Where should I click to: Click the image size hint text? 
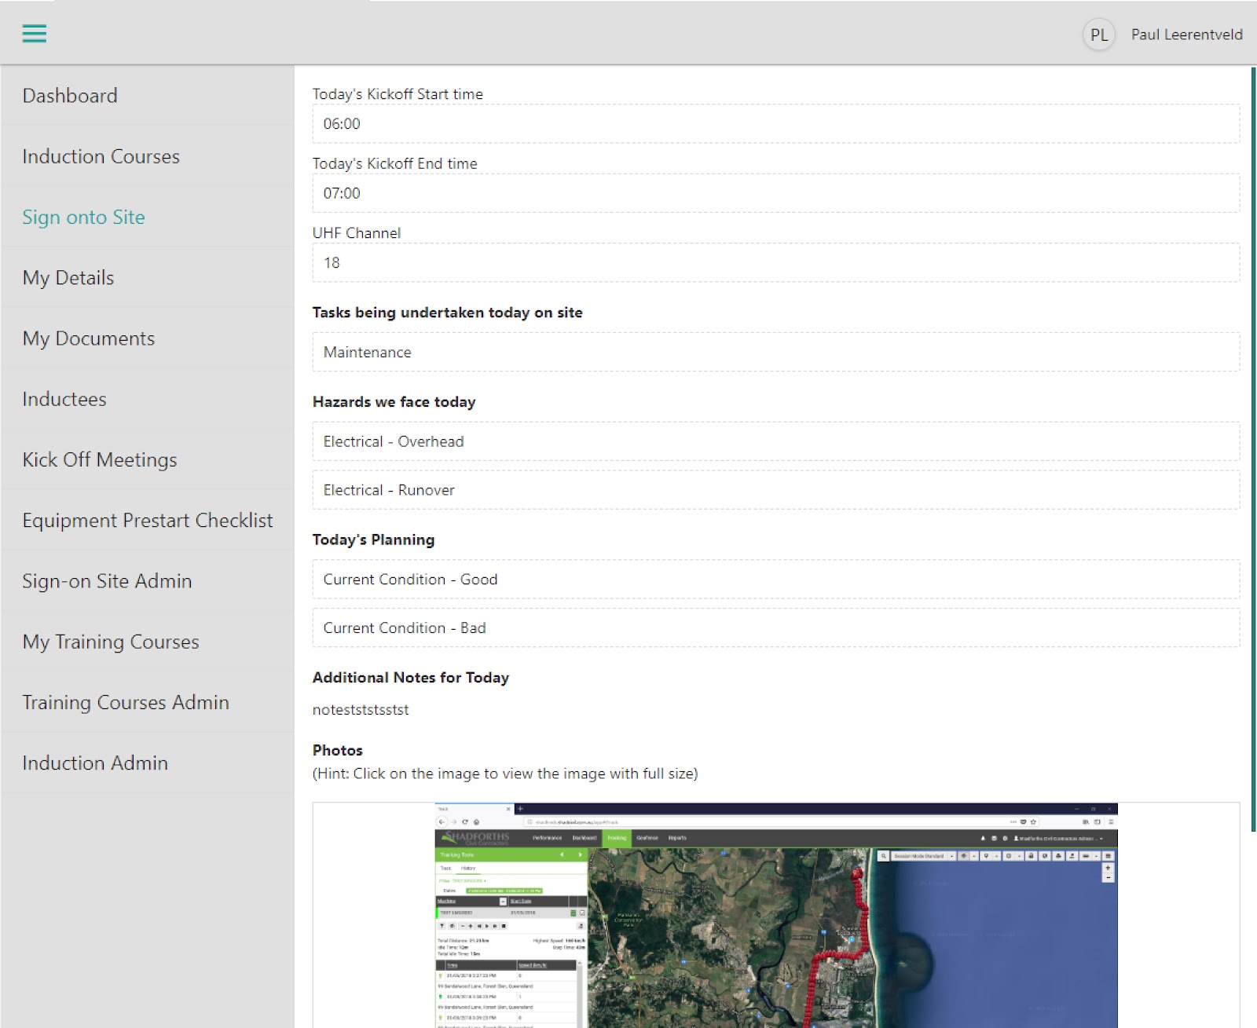tap(505, 774)
